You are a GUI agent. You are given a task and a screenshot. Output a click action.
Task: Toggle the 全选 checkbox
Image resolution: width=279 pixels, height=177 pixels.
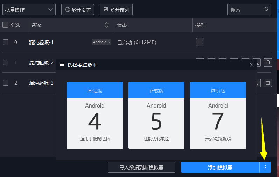click(5, 25)
